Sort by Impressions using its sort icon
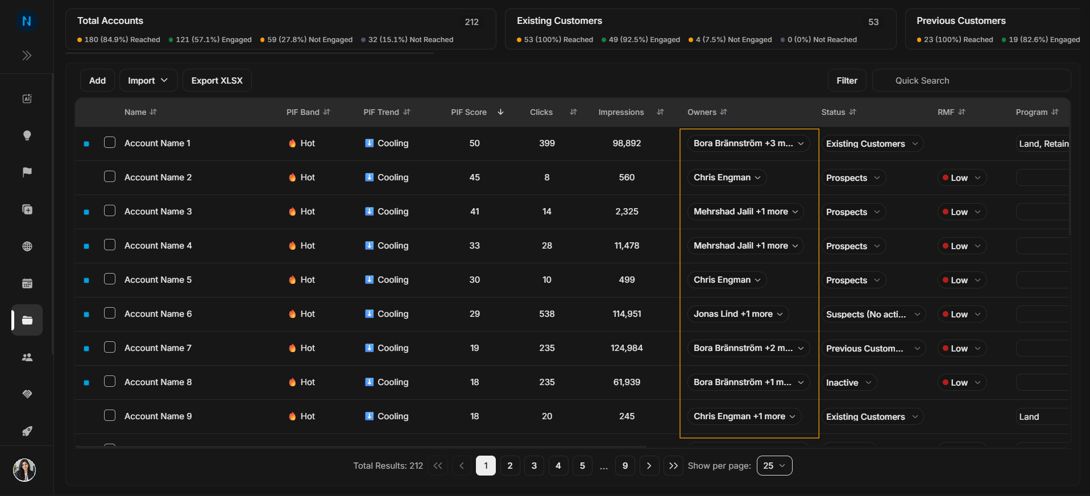Viewport: 1090px width, 496px height. (x=660, y=112)
